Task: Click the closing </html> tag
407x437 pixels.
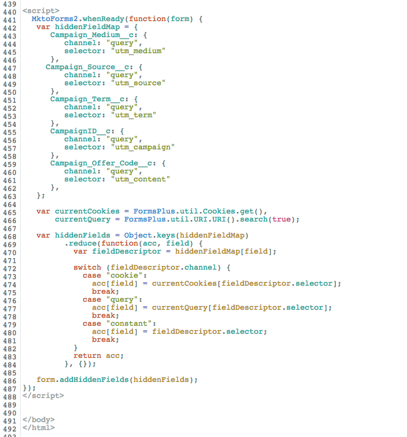Action: [39, 428]
